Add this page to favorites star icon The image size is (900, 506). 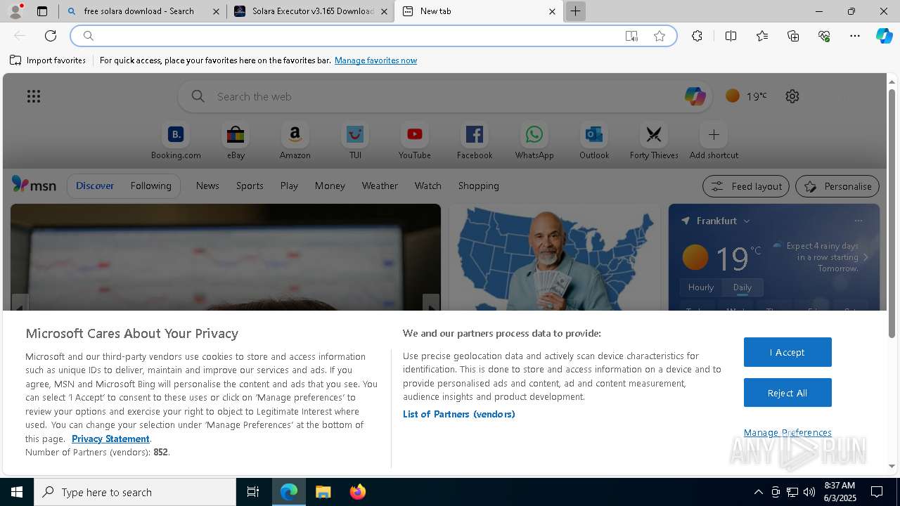tap(660, 36)
